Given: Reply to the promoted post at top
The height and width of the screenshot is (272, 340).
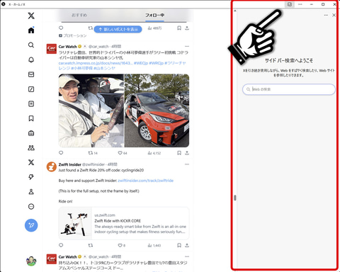Looking at the screenshot, I should click(x=61, y=28).
